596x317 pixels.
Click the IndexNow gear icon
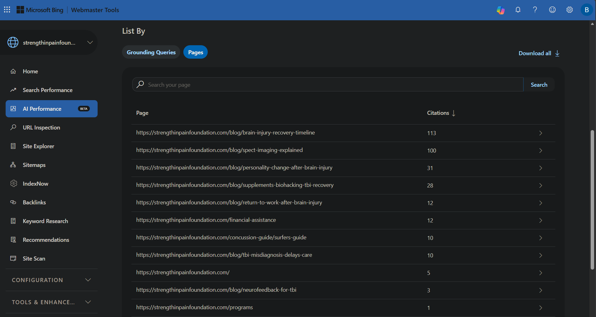point(13,183)
